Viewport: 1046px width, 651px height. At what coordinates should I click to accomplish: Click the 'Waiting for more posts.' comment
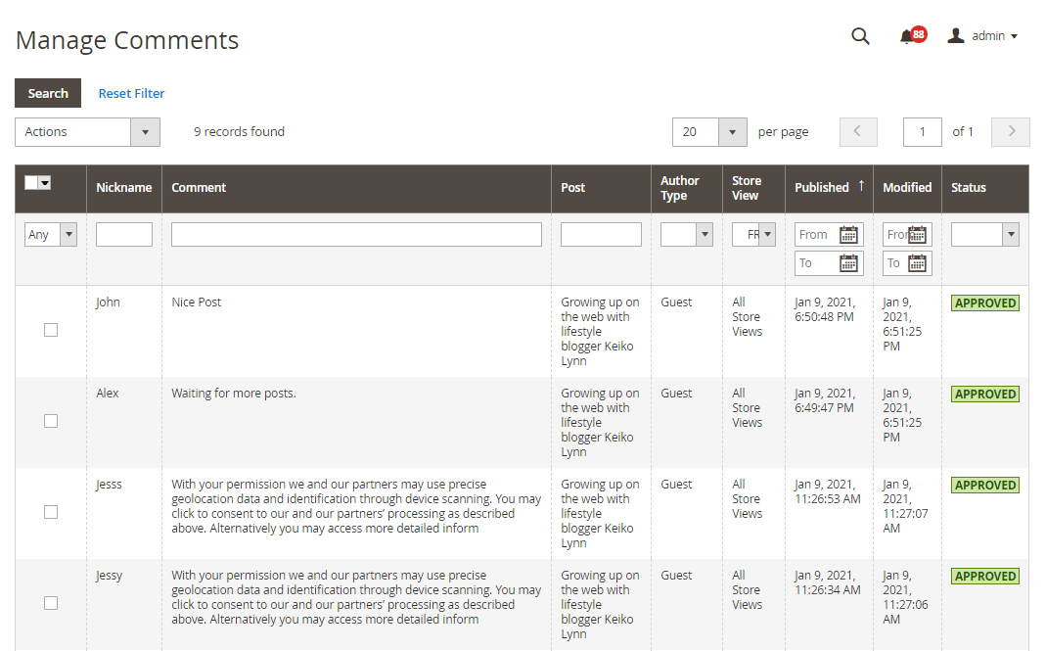coord(234,394)
